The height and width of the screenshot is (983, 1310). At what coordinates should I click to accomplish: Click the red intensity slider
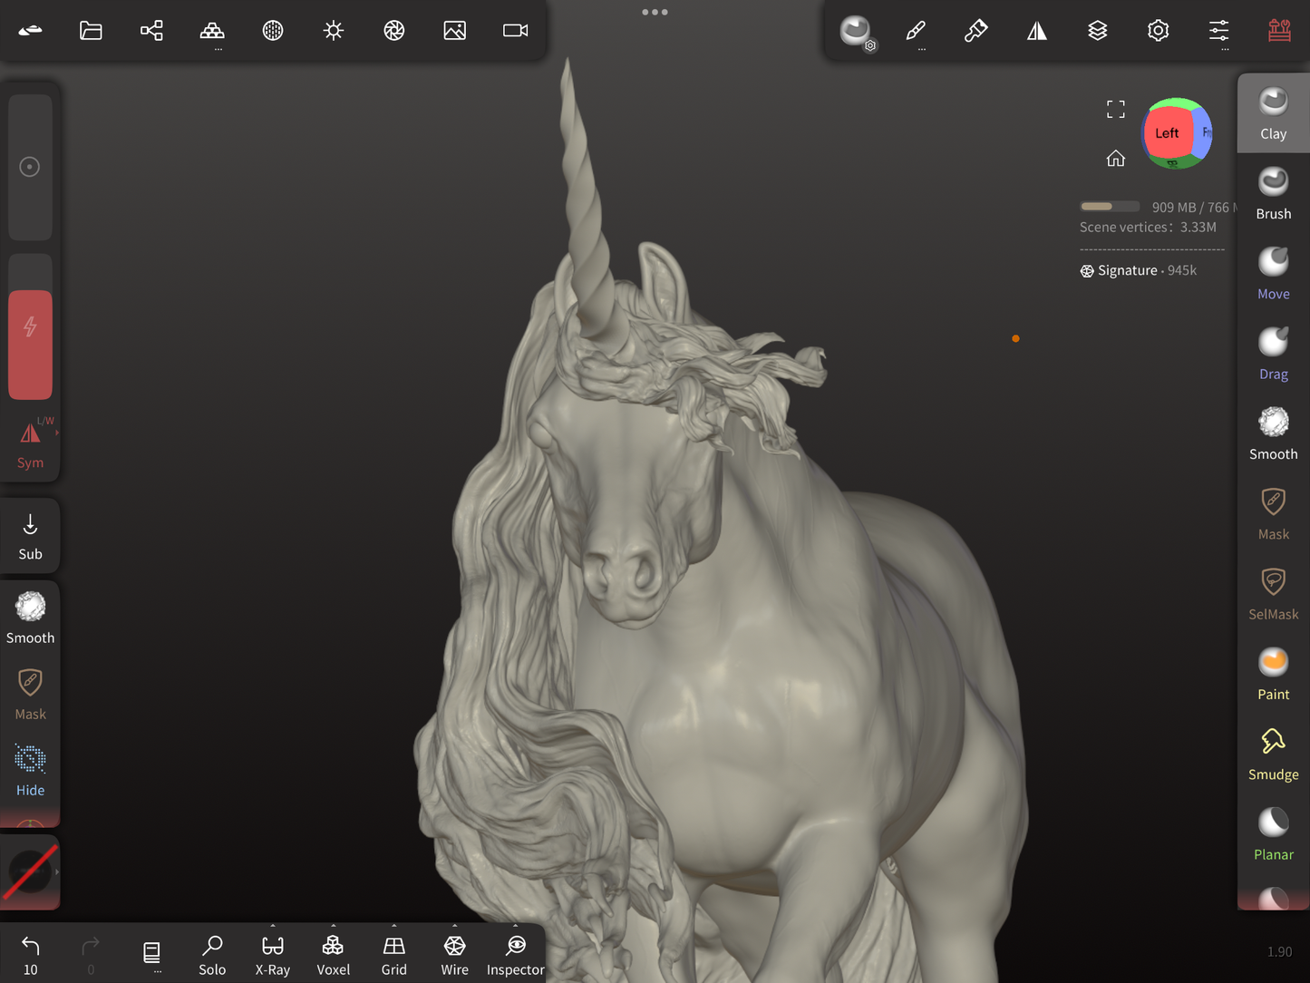coord(30,345)
